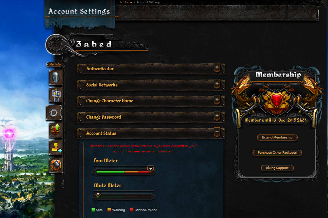Open the My Info tab
This screenshot has width=328, height=218.
tap(55, 64)
